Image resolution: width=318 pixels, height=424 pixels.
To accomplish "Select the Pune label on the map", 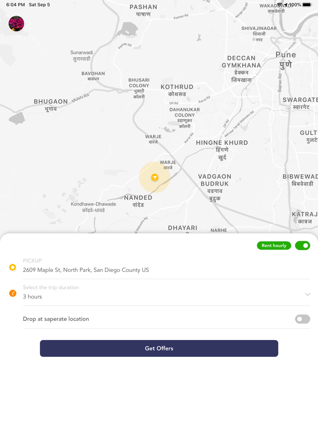I will tap(286, 54).
